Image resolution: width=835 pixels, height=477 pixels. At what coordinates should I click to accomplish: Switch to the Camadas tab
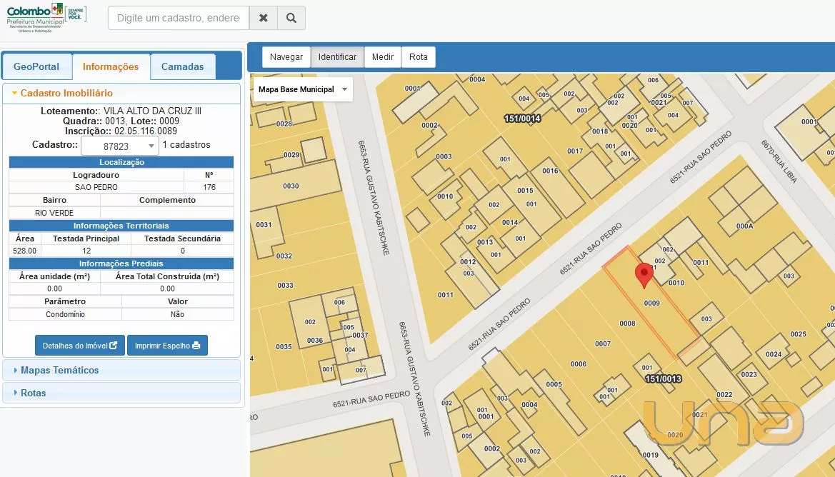pos(182,66)
